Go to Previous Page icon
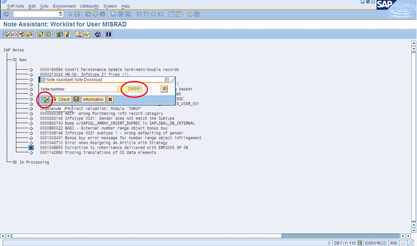This screenshot has width=417, height=246. pyautogui.click(x=146, y=14)
